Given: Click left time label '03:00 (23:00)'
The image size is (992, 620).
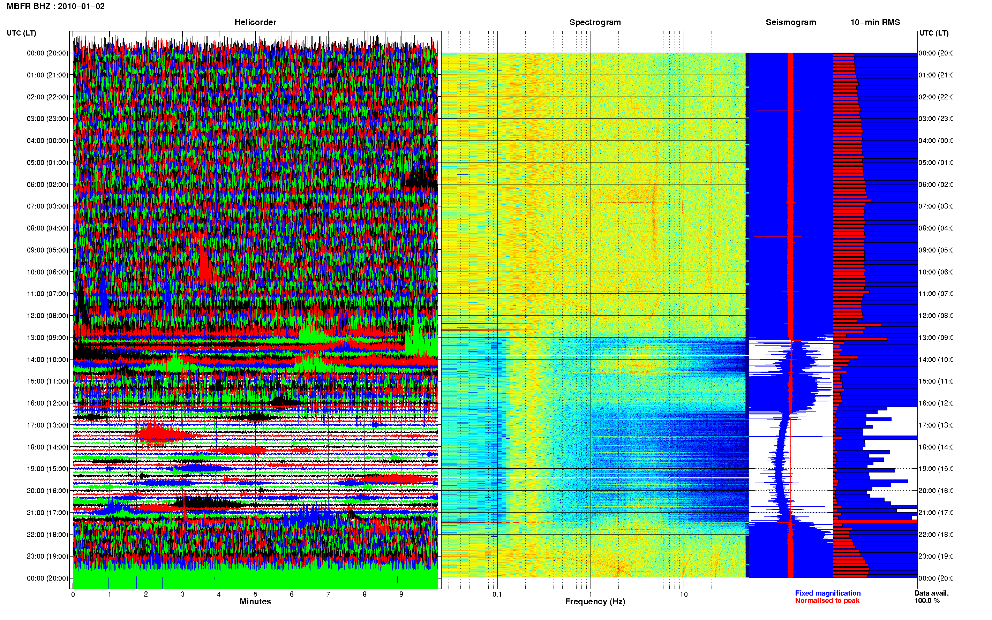Looking at the screenshot, I should click(x=47, y=119).
